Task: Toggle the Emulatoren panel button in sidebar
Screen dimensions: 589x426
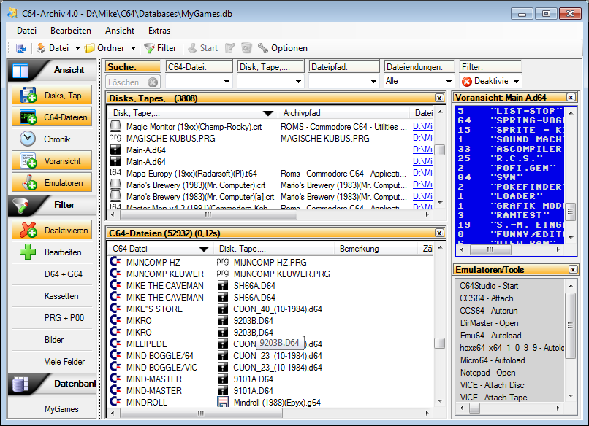Action: point(52,183)
